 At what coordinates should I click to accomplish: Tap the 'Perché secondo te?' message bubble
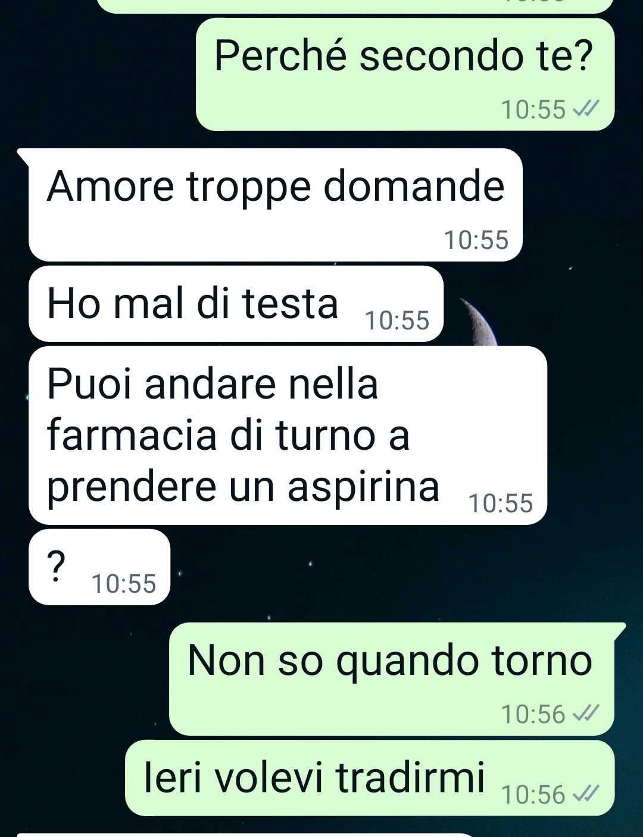click(405, 74)
